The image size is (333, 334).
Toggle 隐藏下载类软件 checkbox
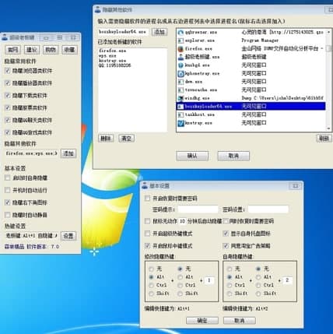click(x=8, y=96)
